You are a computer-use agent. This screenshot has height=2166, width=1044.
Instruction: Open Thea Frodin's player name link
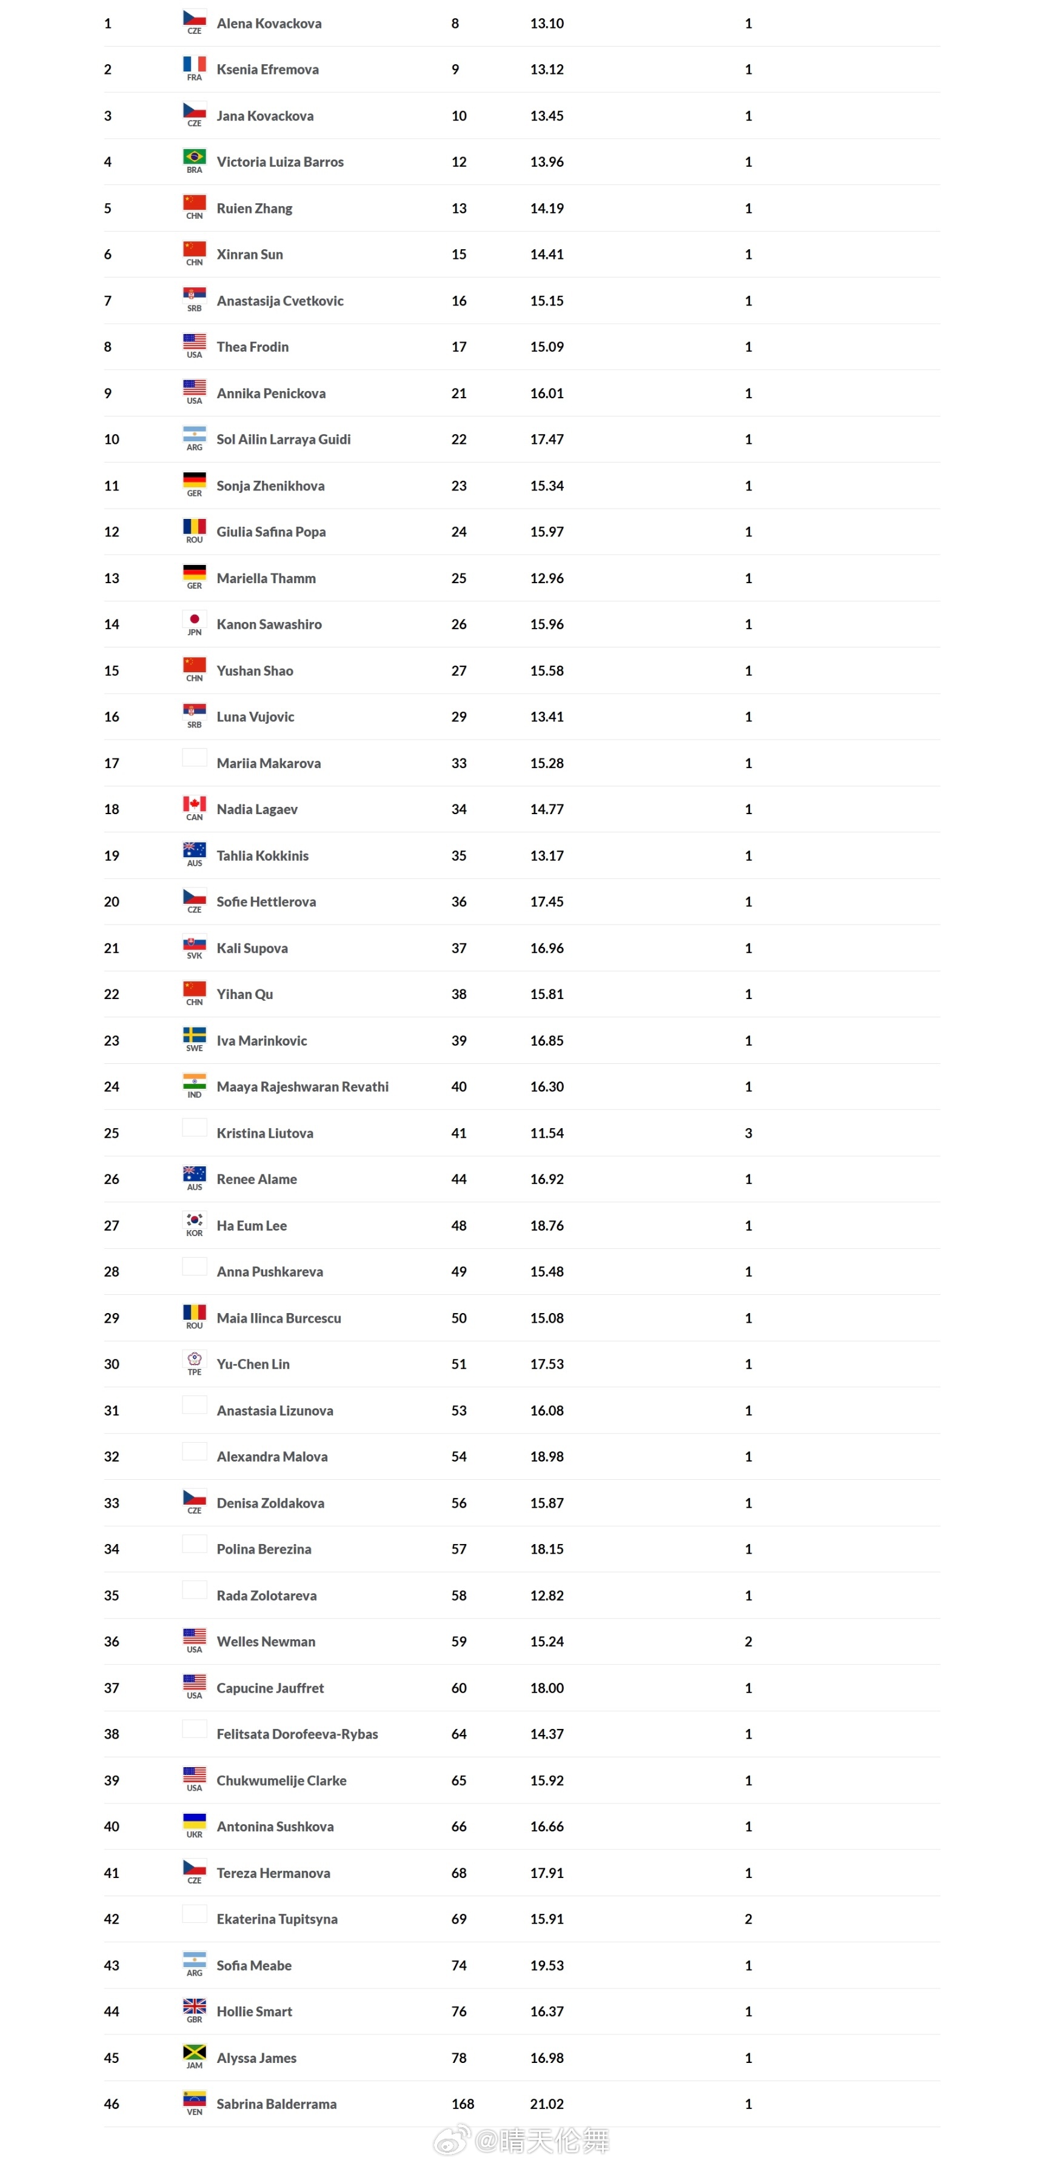pos(252,347)
